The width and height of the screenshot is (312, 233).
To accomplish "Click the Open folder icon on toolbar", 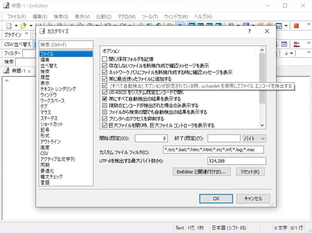I will pos(23,26).
